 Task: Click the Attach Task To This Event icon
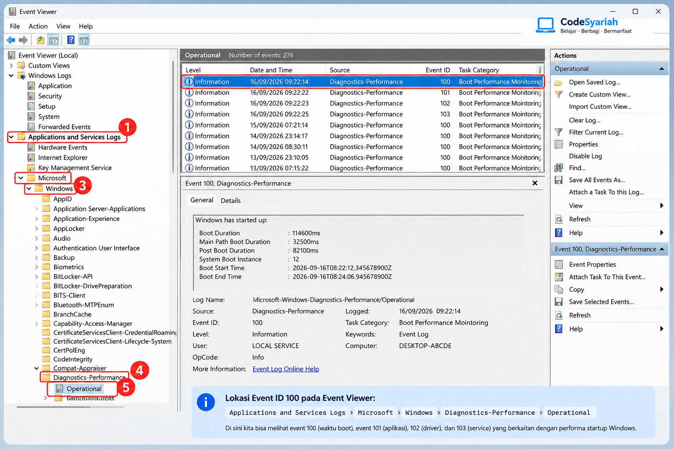559,277
